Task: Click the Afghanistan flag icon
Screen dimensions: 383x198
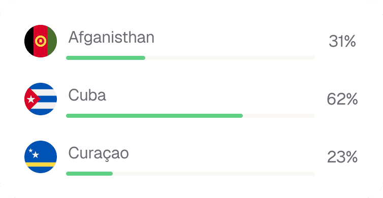Action: (41, 41)
